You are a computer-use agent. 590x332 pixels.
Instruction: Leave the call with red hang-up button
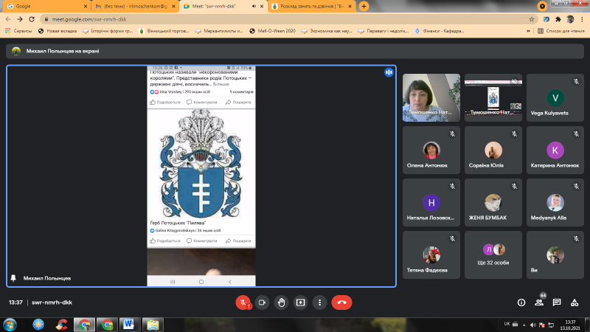341,302
